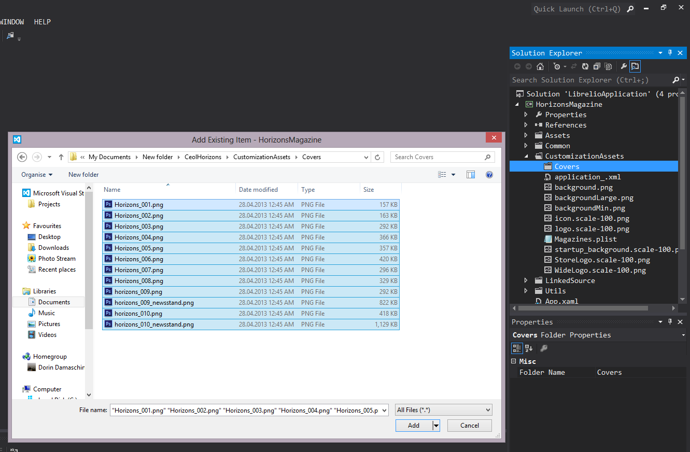This screenshot has height=452, width=690.
Task: Open the recent locations arrow beside Forward
Action: [x=49, y=157]
